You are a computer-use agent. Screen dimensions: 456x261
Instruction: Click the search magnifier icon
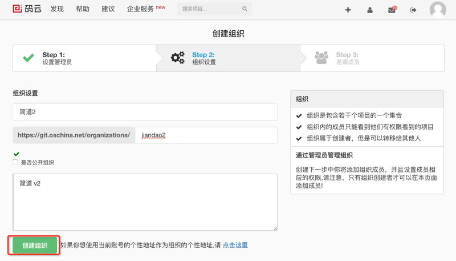(245, 9)
